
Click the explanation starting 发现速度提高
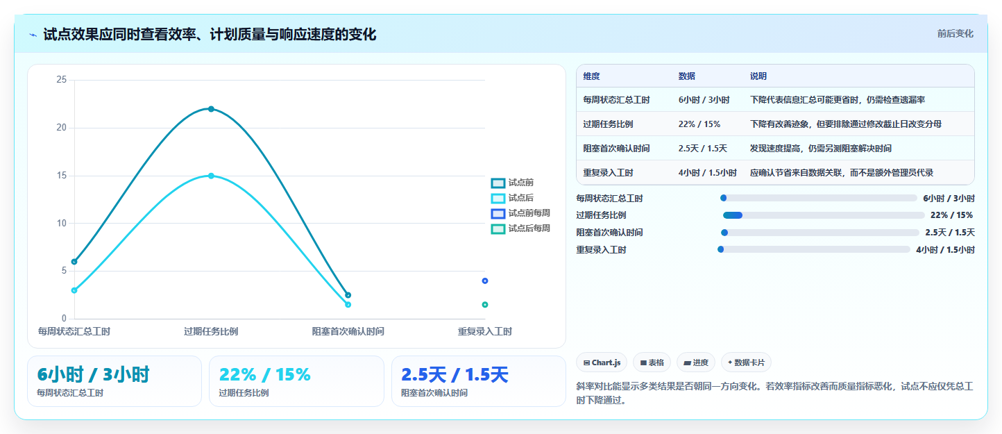click(x=821, y=149)
